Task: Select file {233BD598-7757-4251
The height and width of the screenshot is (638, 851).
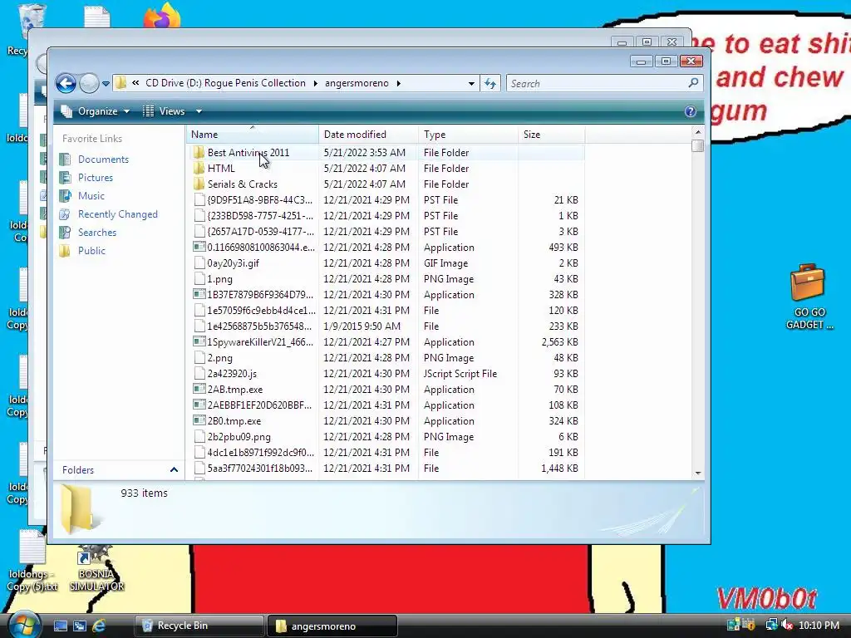Action: (260, 215)
